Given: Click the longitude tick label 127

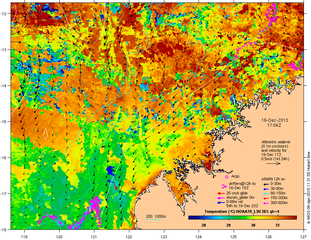Looking at the screenshot, I should [x=304, y=236].
